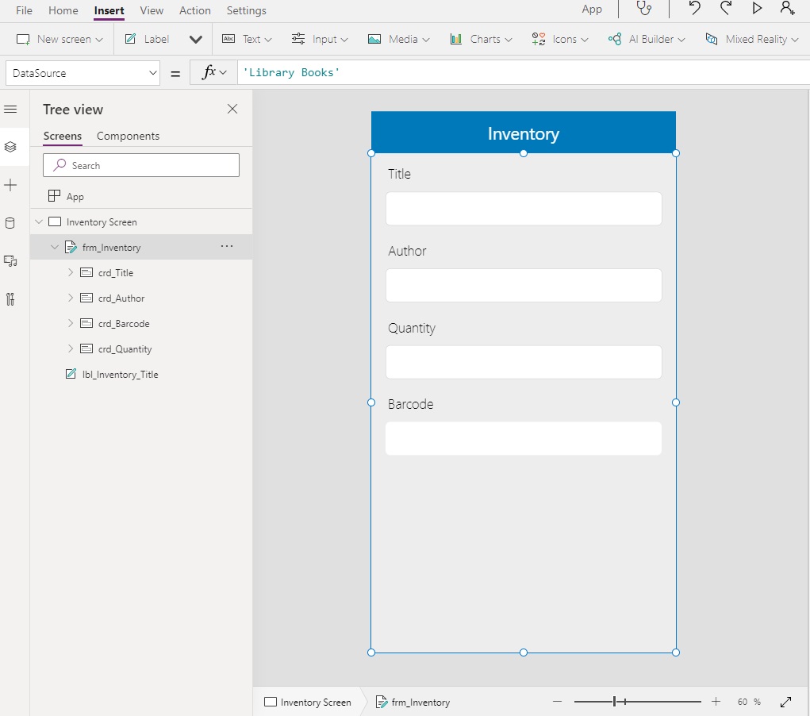Open Advanced tools icon in sidebar
Screen dimensions: 810x716
pos(10,299)
